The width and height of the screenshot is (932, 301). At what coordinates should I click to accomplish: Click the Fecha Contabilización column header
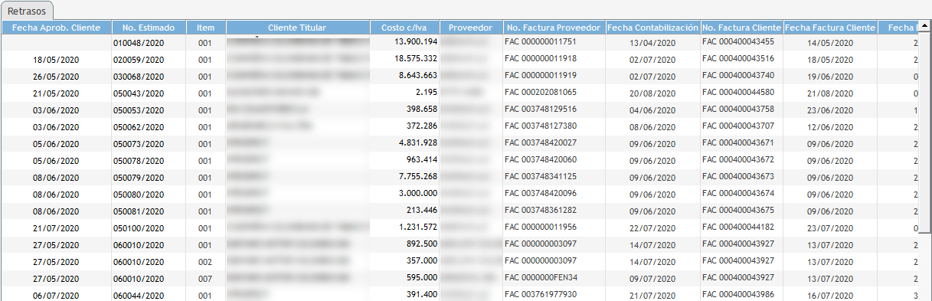[652, 28]
